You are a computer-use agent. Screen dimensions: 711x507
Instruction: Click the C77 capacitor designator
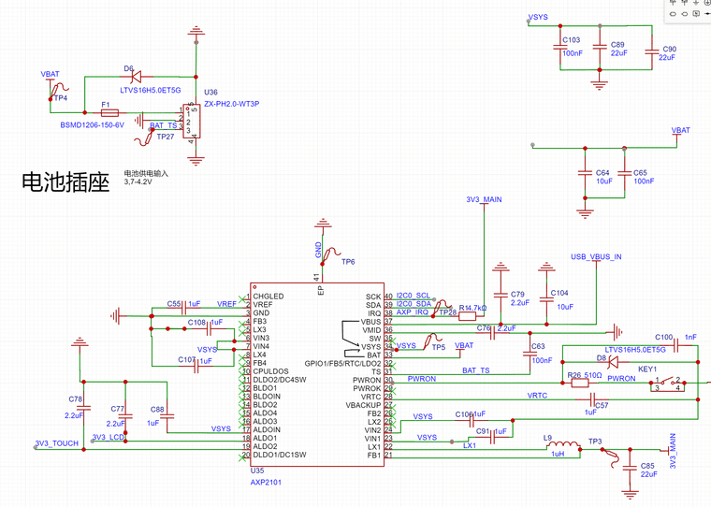(x=118, y=409)
